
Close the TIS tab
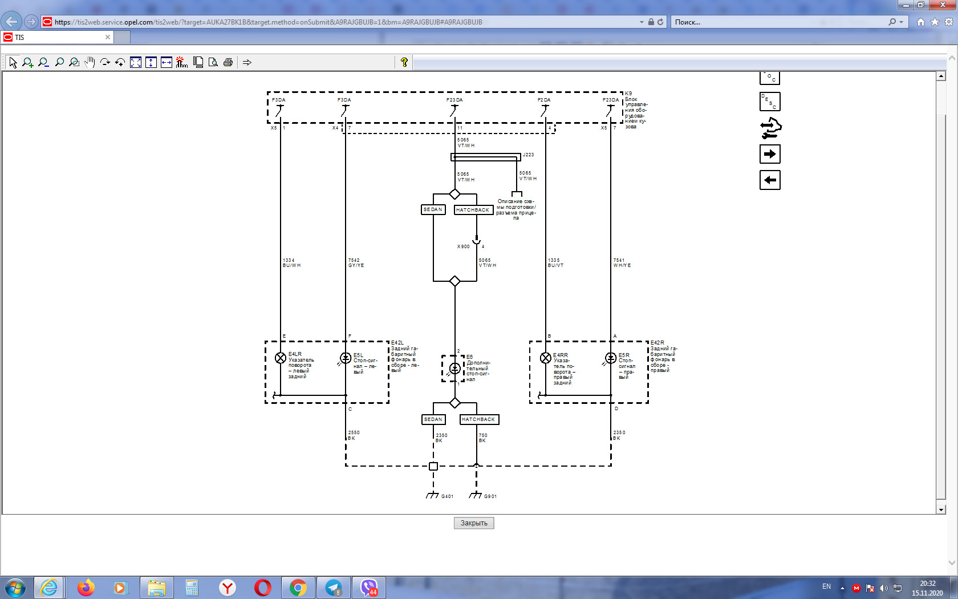[x=108, y=37]
